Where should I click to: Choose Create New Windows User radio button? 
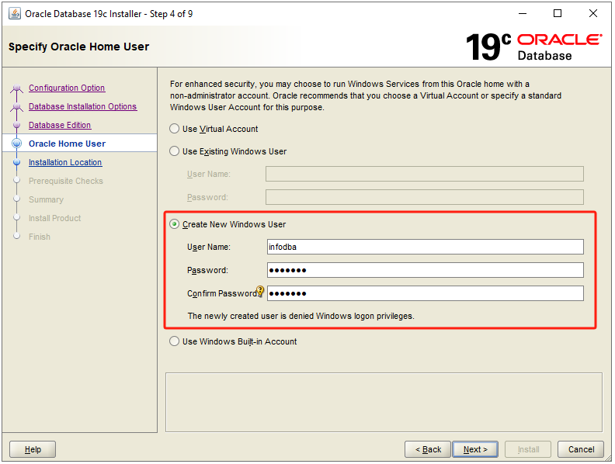pyautogui.click(x=174, y=224)
